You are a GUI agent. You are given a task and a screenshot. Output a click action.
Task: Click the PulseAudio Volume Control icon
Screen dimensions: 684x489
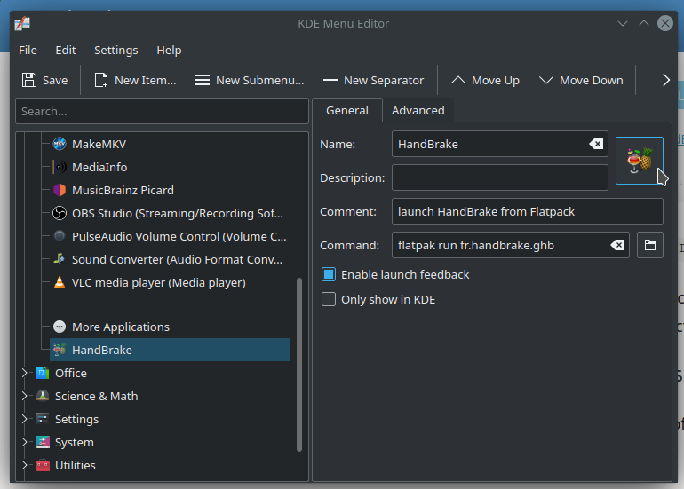tap(60, 236)
